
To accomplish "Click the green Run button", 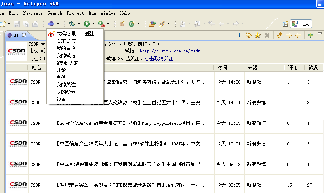I will [x=86, y=24].
